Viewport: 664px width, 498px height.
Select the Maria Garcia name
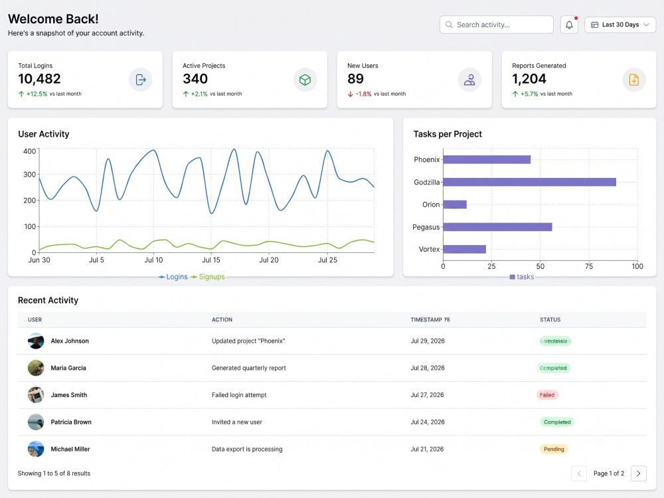[68, 368]
